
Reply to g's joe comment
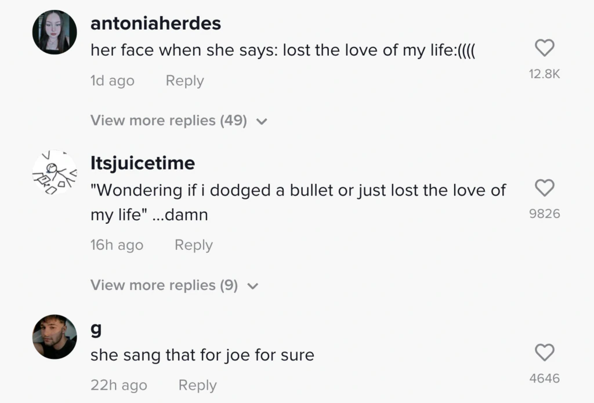click(197, 385)
